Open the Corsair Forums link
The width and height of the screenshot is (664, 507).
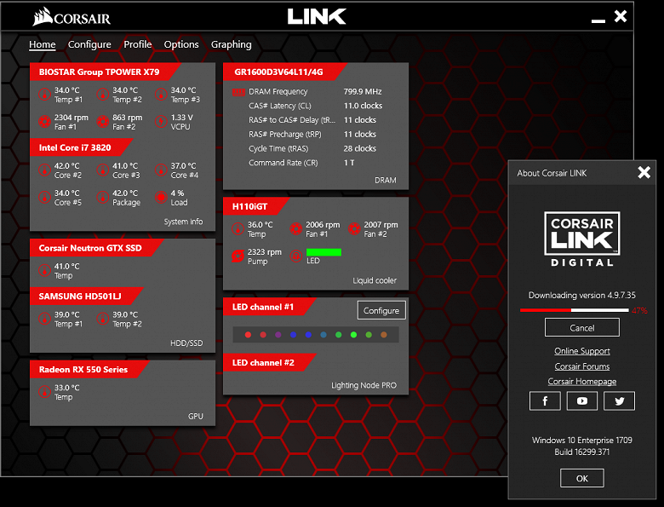[x=582, y=366]
